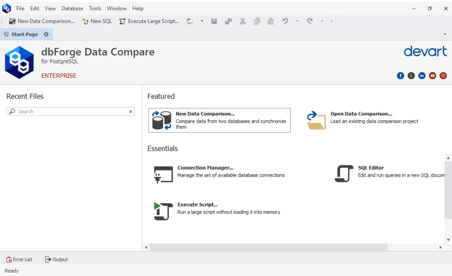Viewport: 452px width, 276px height.
Task: Open the View menu
Action: 50,9
